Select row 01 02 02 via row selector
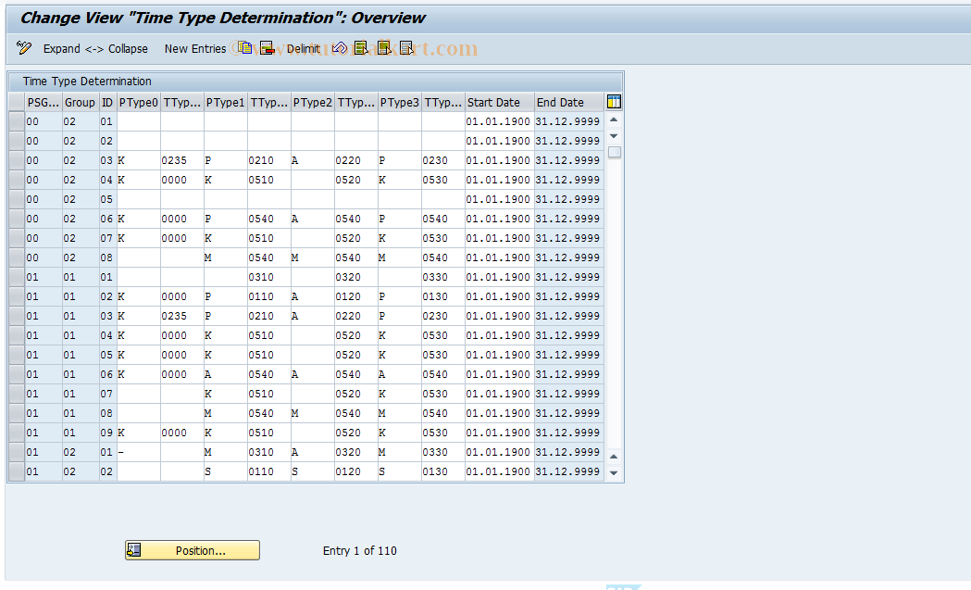Image resolution: width=971 pixels, height=590 pixels. pos(17,471)
